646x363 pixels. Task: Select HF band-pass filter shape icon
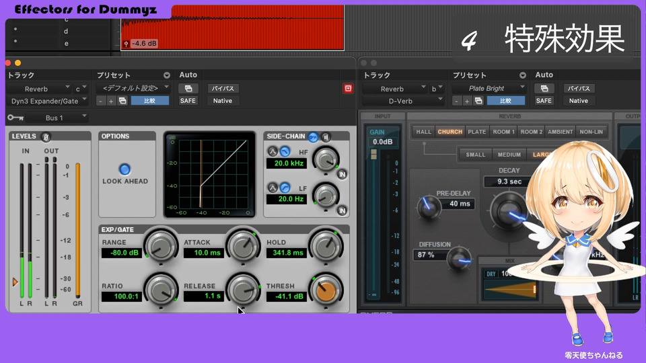[273, 151]
